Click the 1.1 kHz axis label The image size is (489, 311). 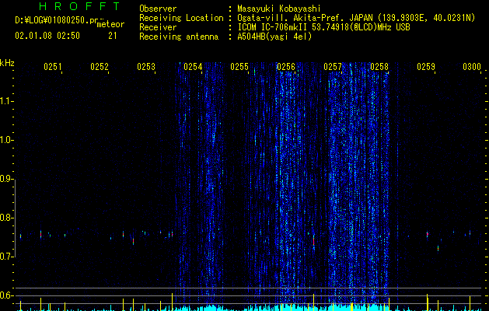click(x=6, y=101)
